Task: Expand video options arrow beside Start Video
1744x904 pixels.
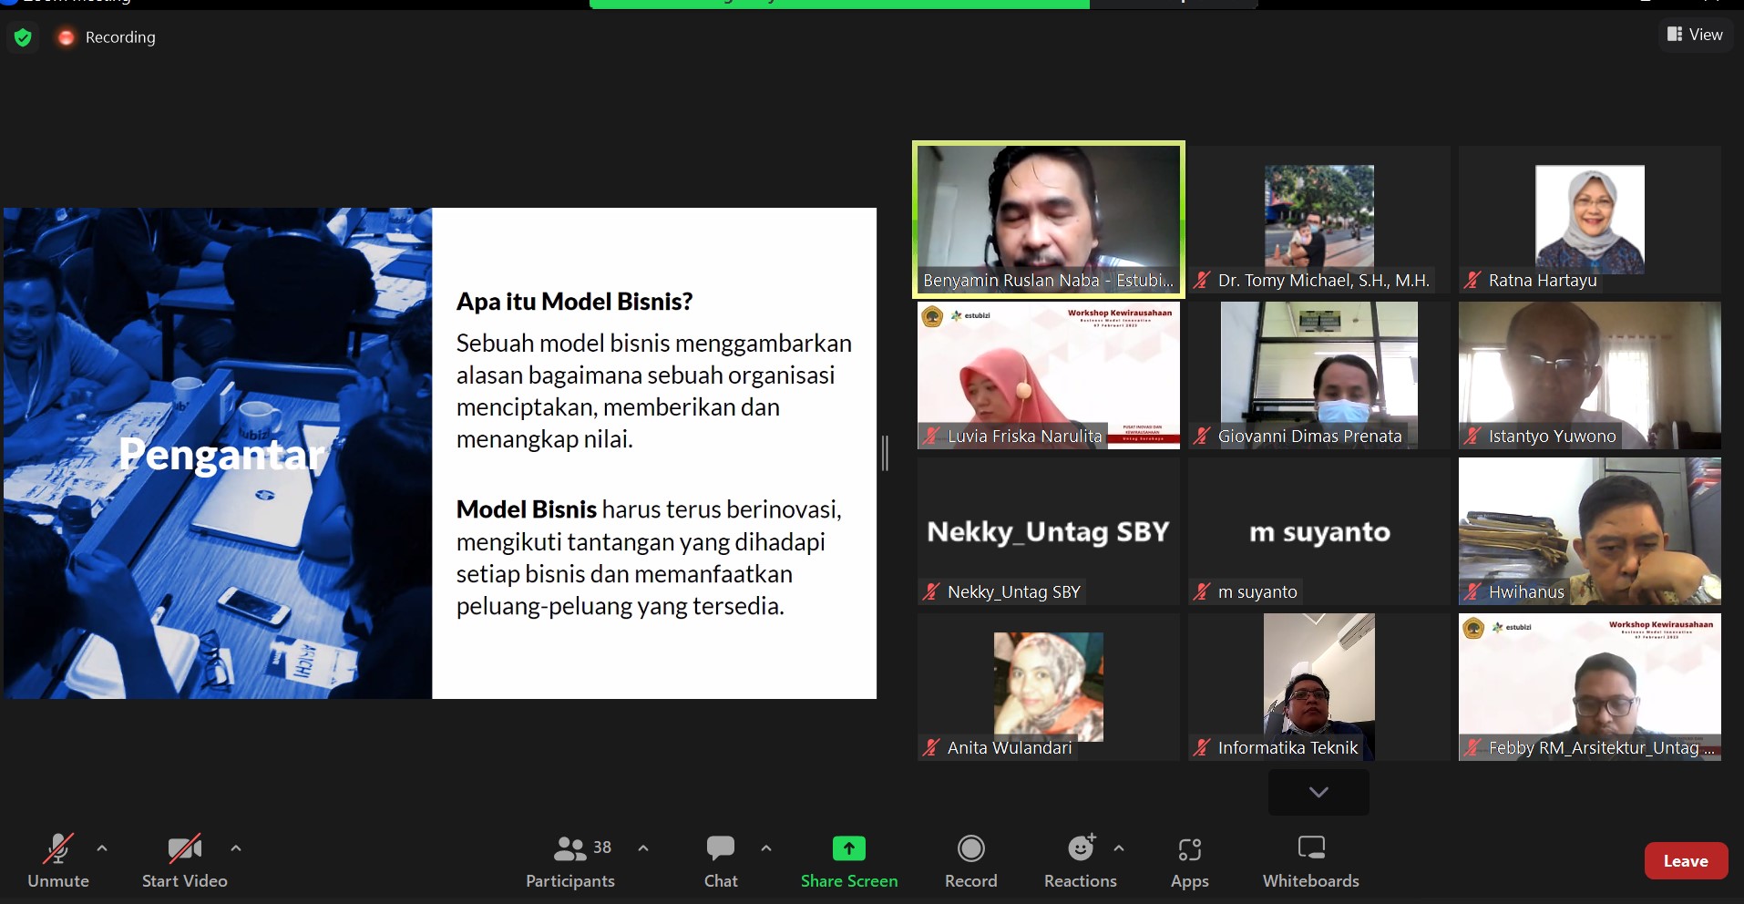Action: click(x=236, y=848)
